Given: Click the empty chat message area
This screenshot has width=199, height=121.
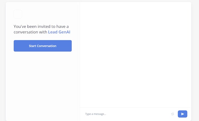Looking at the screenshot, I should point(135,56).
